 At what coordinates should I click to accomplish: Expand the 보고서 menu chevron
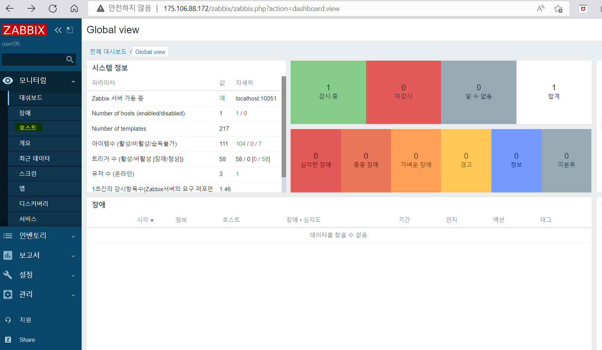(73, 256)
